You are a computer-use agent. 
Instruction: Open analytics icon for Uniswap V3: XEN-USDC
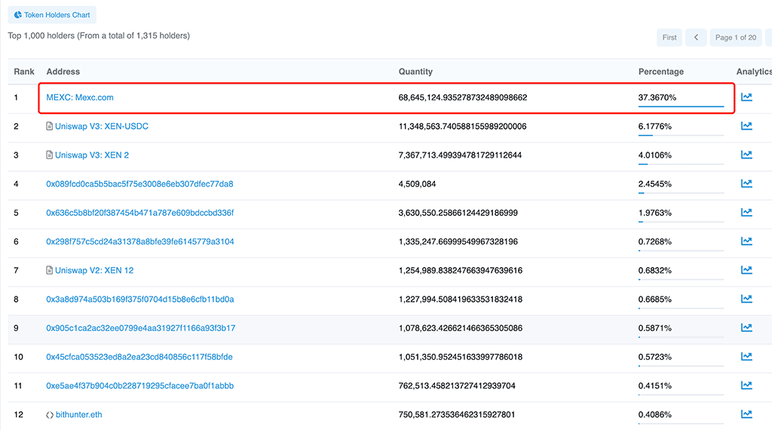[x=746, y=126]
